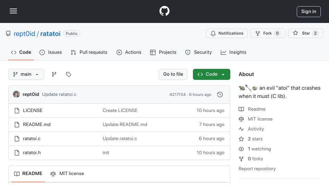329x185 pixels.
Task: Open the hamburger navigation menu
Action: tap(13, 11)
